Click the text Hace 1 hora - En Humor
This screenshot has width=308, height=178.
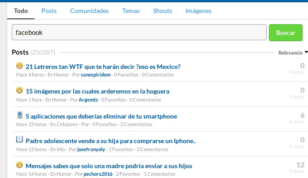pyautogui.click(x=41, y=100)
